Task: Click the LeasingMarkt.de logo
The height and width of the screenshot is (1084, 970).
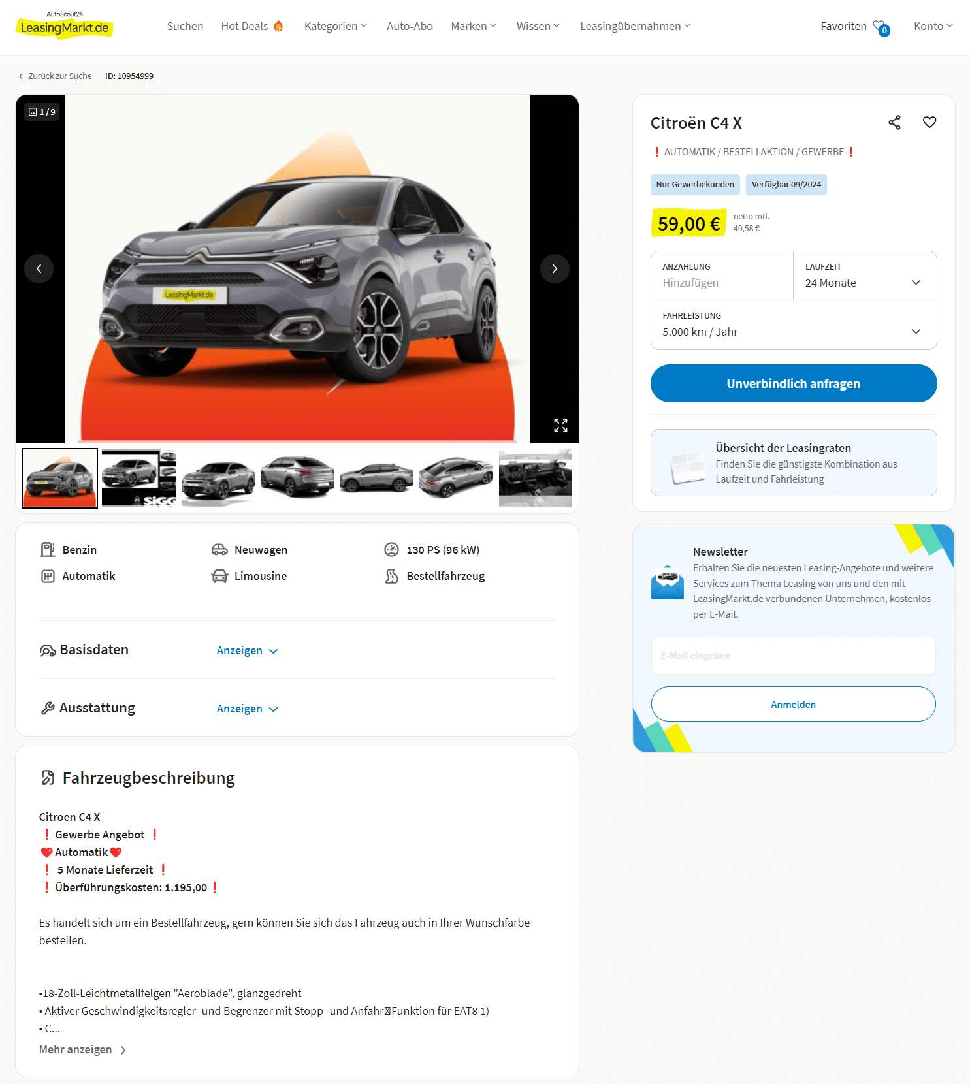Action: 64,25
